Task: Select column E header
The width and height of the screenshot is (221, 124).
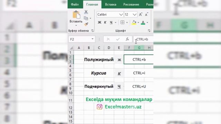Action: tap(119, 48)
